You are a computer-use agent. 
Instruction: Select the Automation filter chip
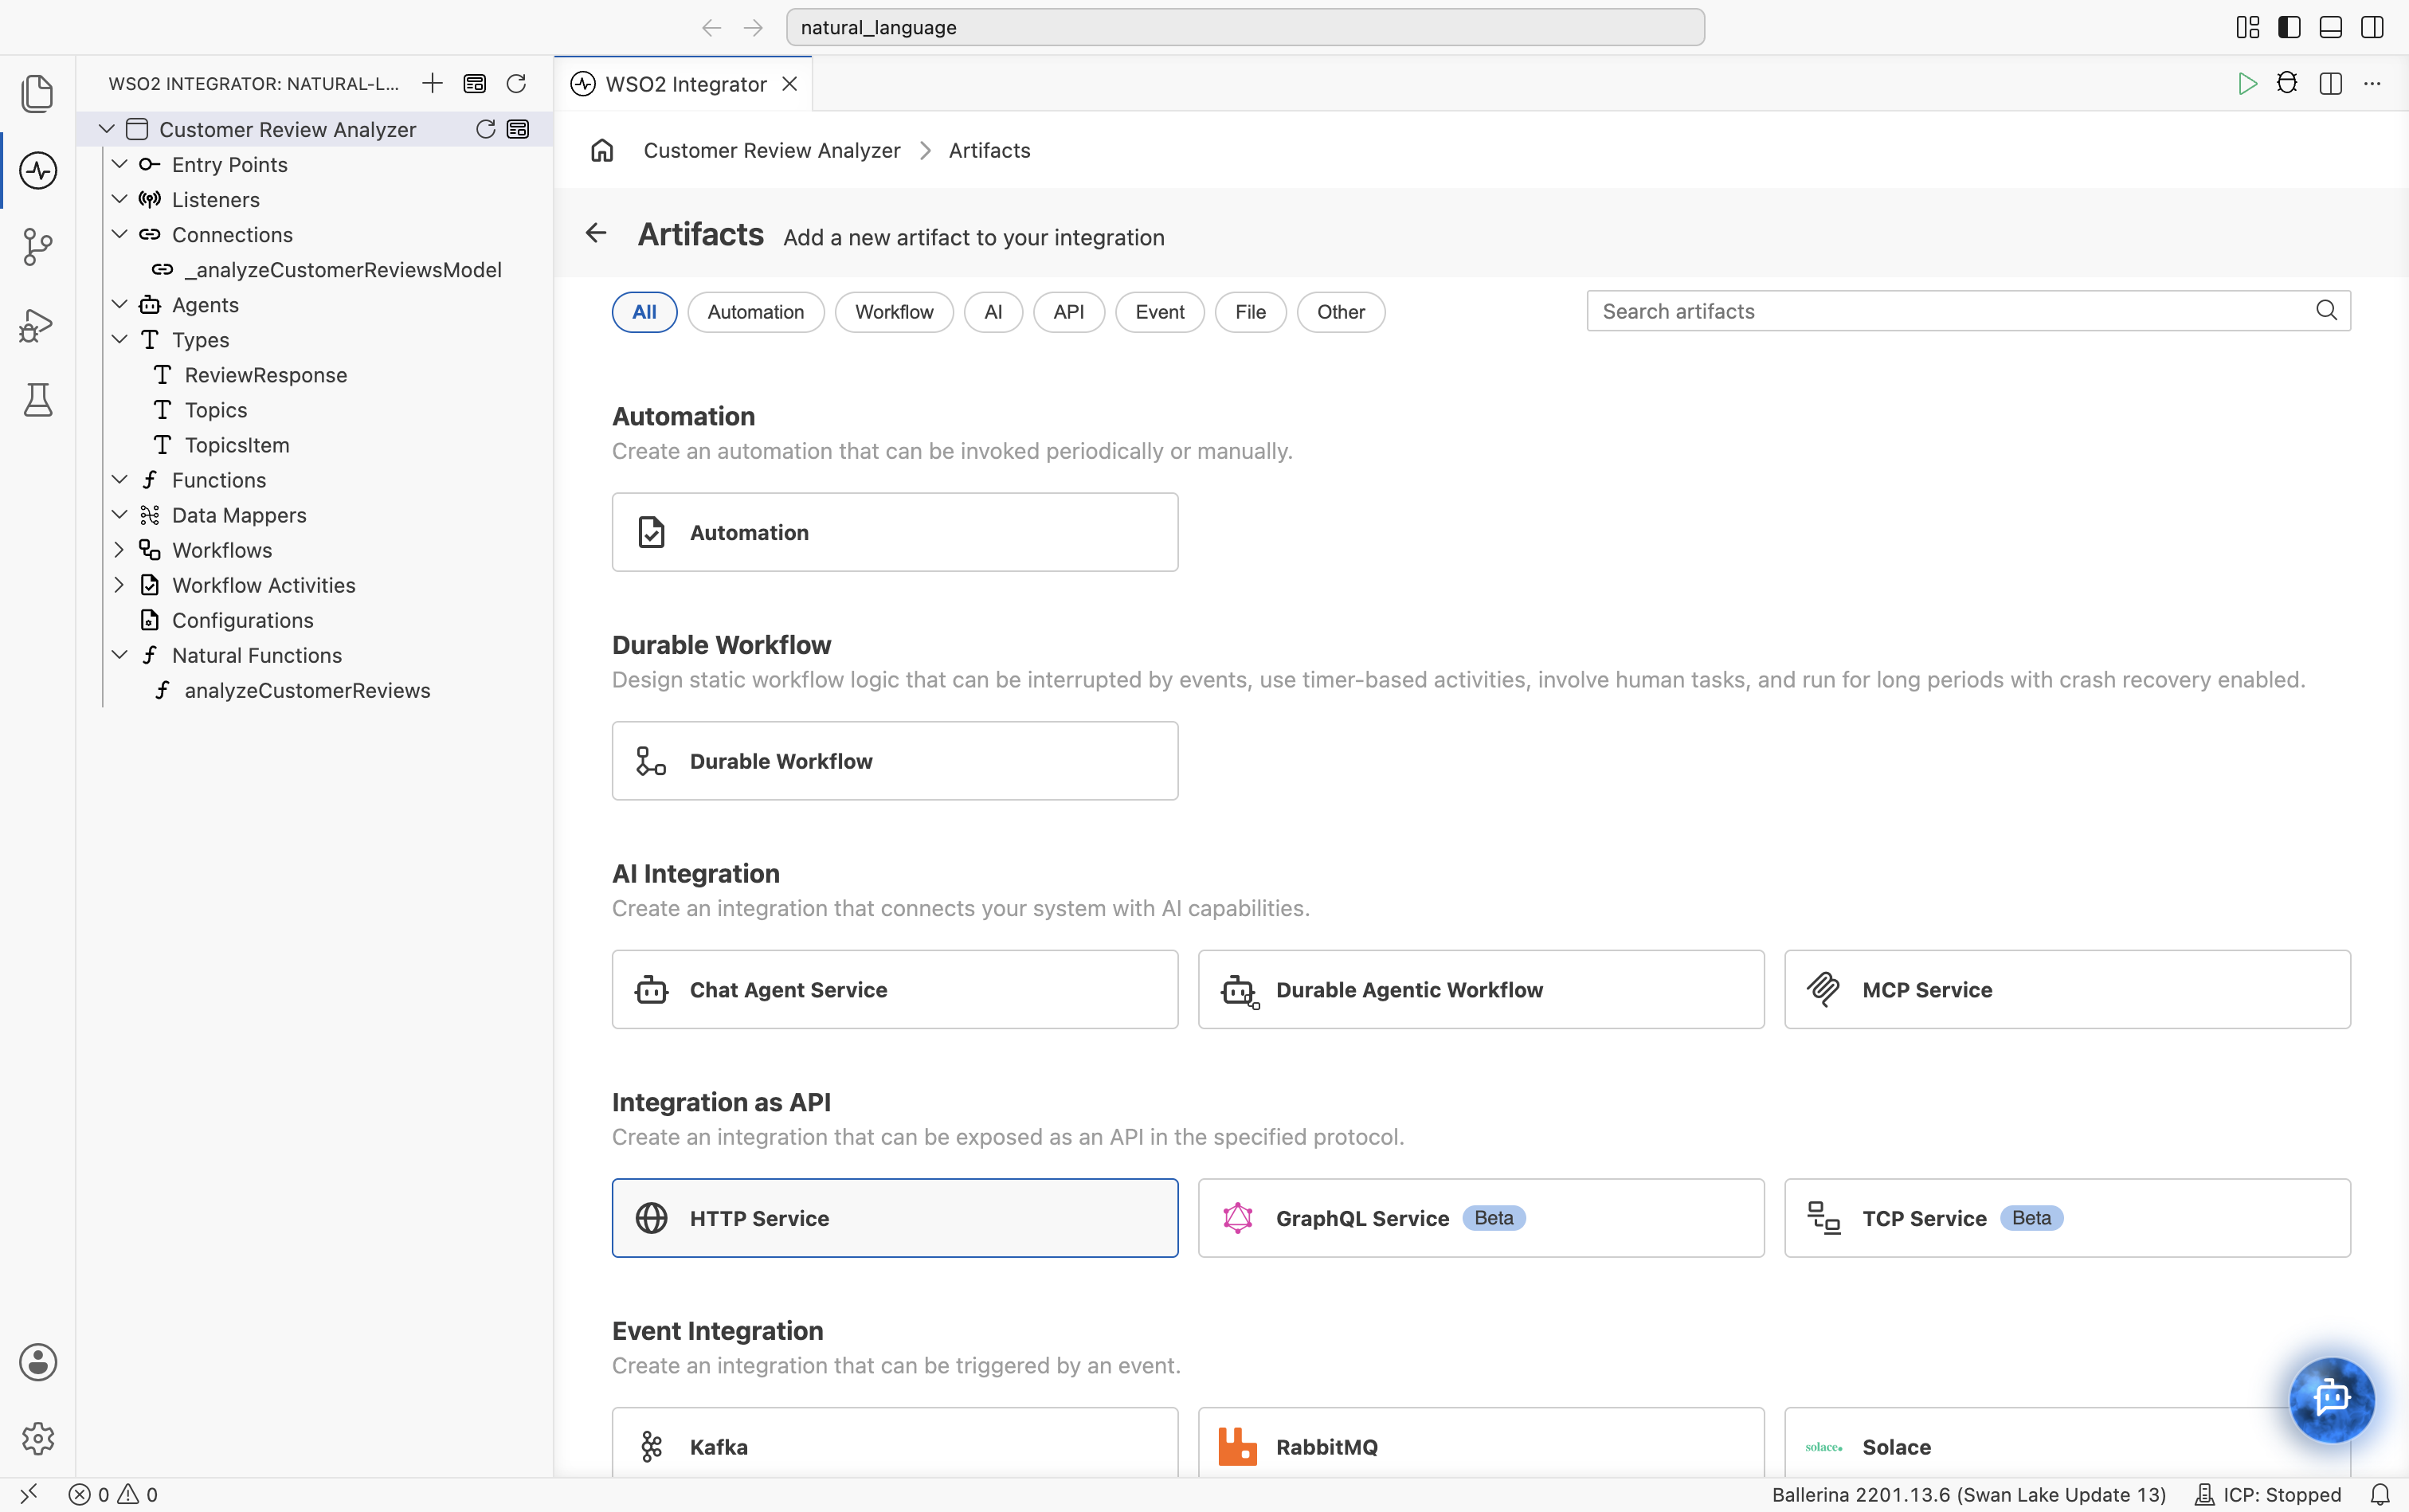[x=756, y=312]
